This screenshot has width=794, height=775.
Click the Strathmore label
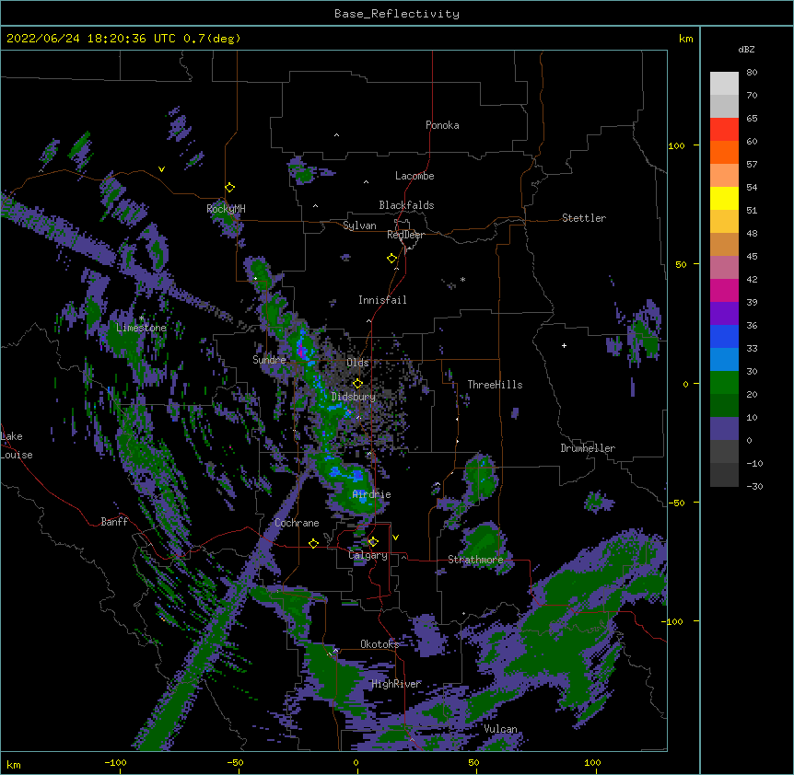[x=475, y=560]
